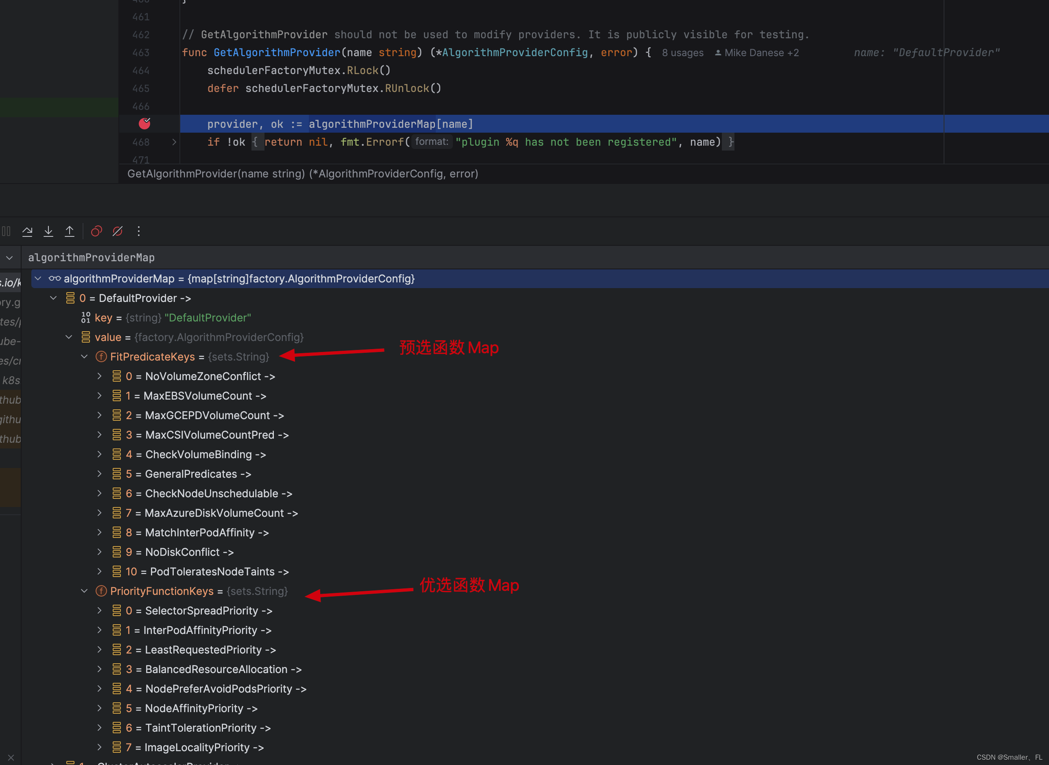Click line number 463 in the gutter
This screenshot has width=1049, height=765.
point(141,52)
